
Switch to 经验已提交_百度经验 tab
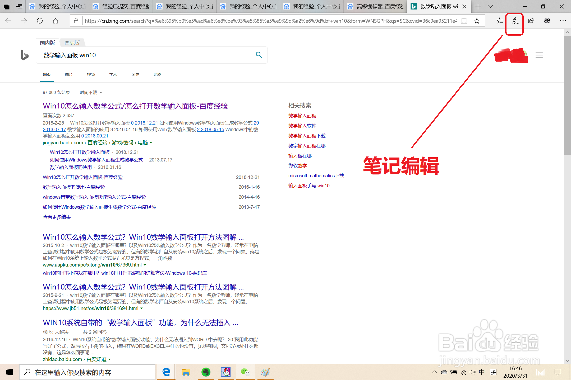click(121, 7)
